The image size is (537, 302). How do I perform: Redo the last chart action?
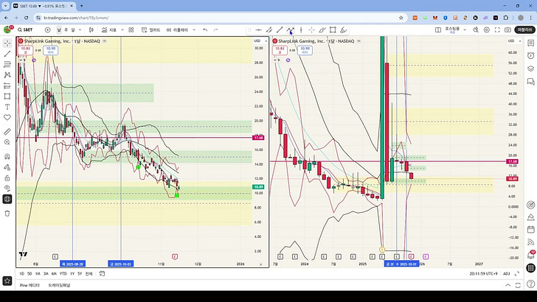[215, 29]
